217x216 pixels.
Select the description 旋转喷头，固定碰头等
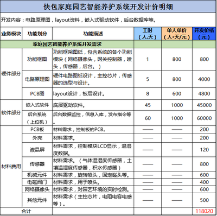93,175
